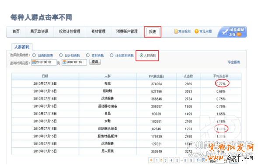Screen dimensions: 258x167
Task: Select the 素材消耗 radio button
Action: click(x=88, y=56)
